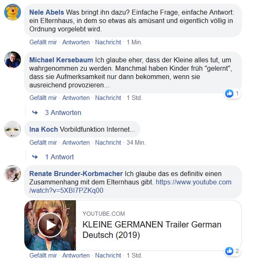Click like reaction icon on Michael's comment
Viewport: 254px width, 263px height.
tap(229, 94)
